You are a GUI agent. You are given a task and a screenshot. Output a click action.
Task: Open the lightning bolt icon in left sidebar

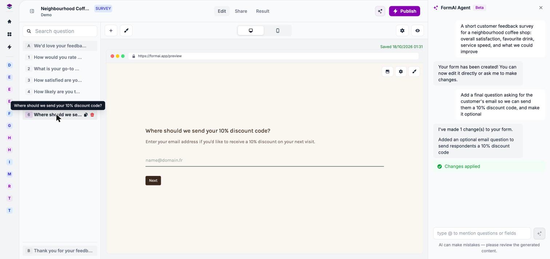(9, 47)
